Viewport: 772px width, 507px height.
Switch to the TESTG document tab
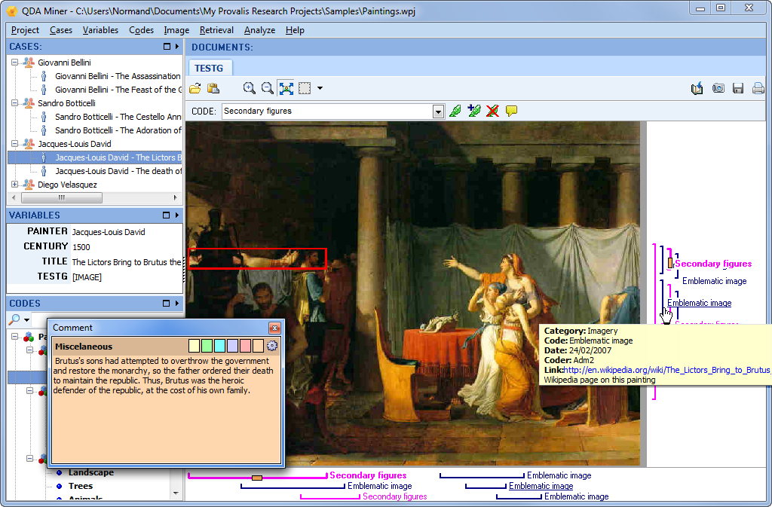pyautogui.click(x=210, y=69)
